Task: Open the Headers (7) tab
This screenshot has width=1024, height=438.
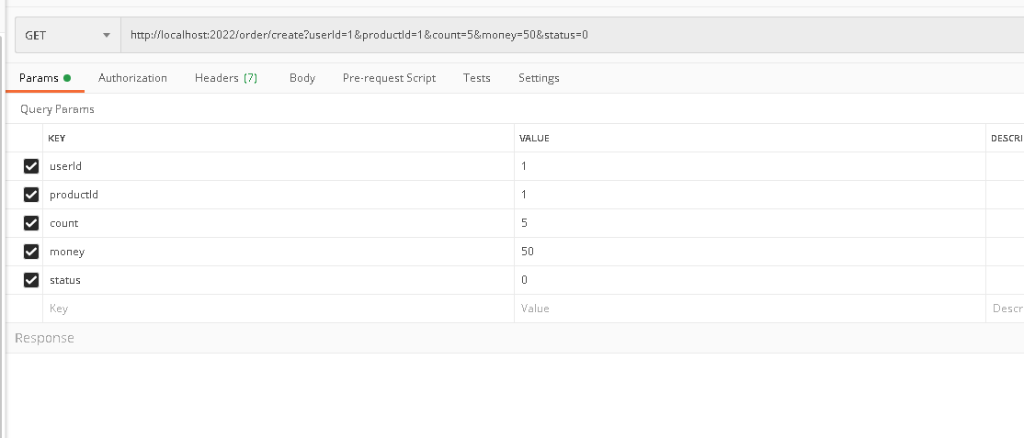Action: (225, 78)
